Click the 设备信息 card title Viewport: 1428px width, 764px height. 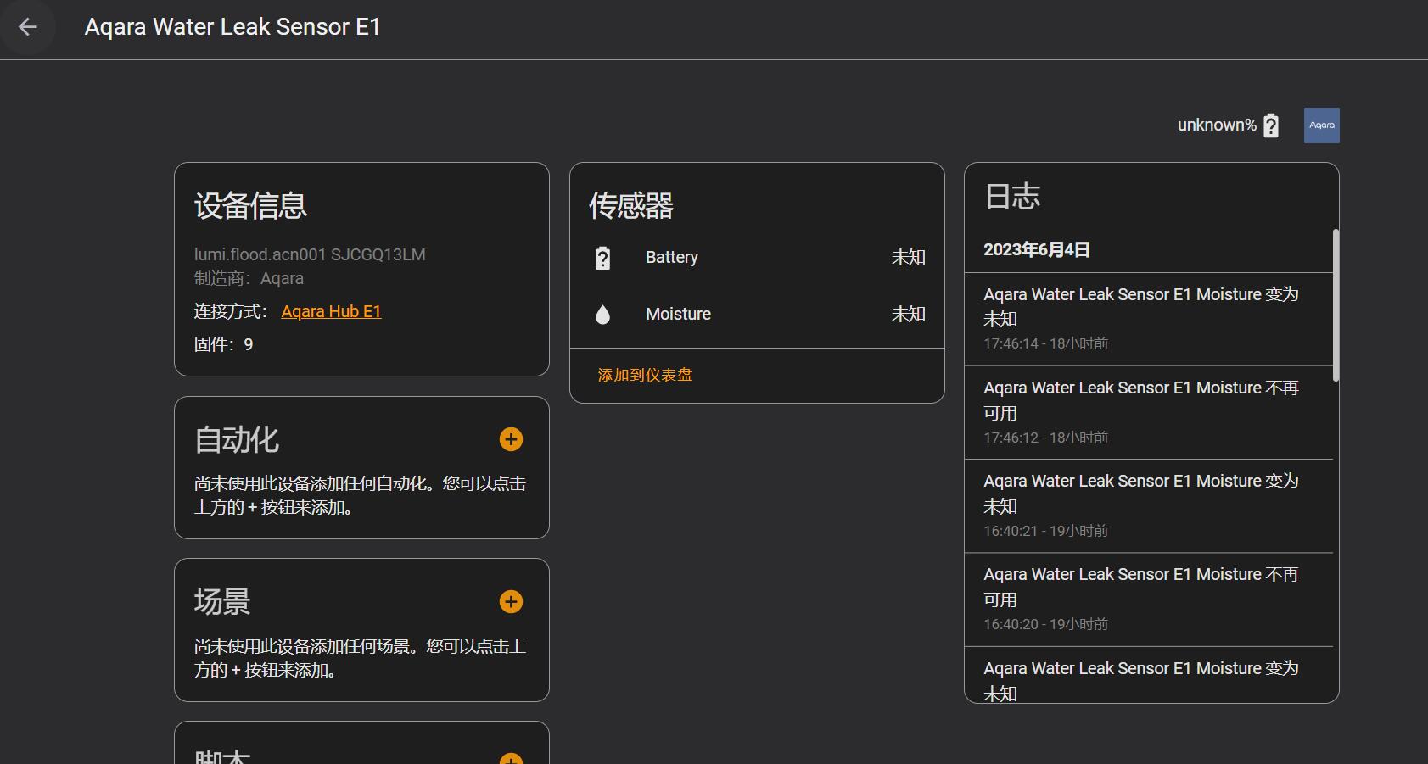click(250, 205)
